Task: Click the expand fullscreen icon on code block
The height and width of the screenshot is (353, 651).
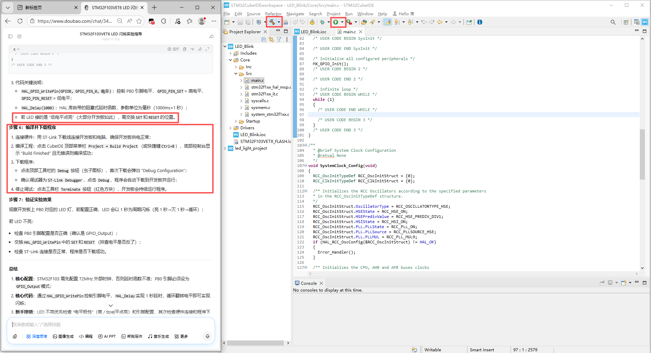Action: point(208,49)
